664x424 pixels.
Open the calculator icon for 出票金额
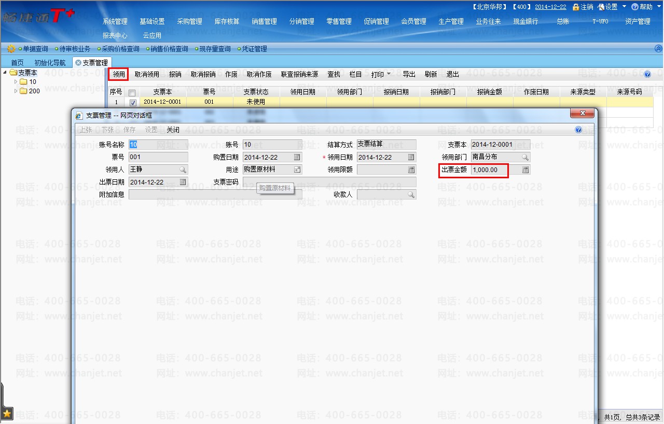[x=525, y=169]
